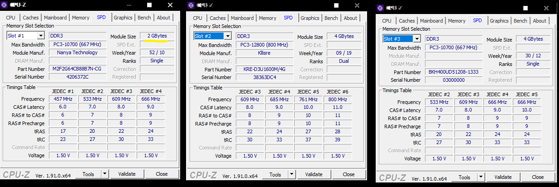Open Graphics tab in Slot #1 window
The width and height of the screenshot is (559, 187).
tap(123, 18)
